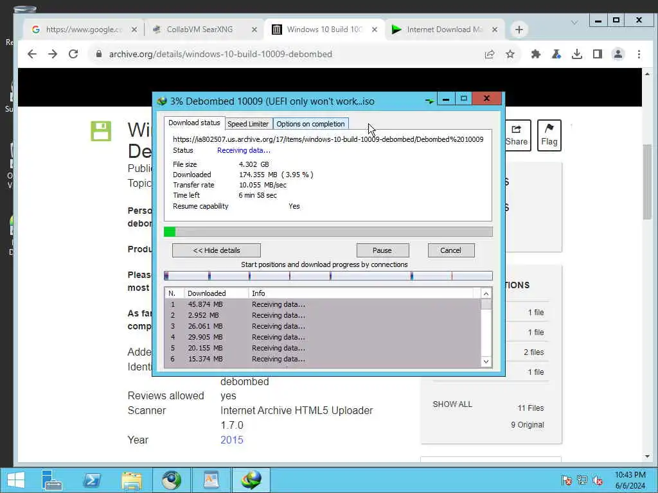Viewport: 658px width, 493px height.
Task: Click green floppy disk software icon
Action: point(101,131)
